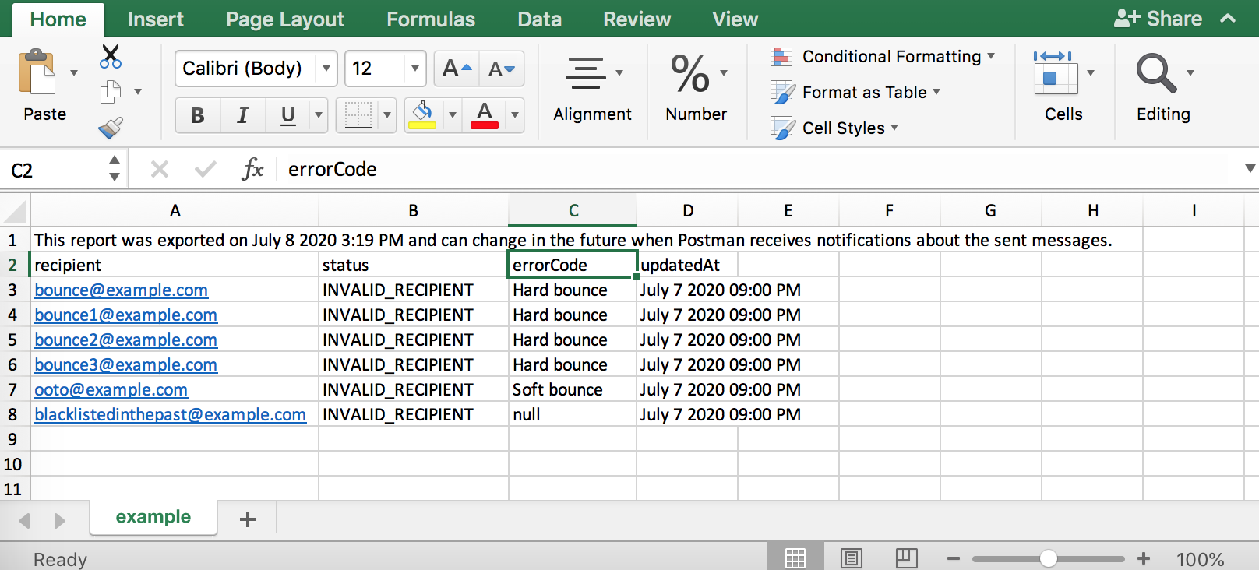Screen dimensions: 1259x570
Task: Open underline style dropdown arrow
Action: tap(319, 116)
